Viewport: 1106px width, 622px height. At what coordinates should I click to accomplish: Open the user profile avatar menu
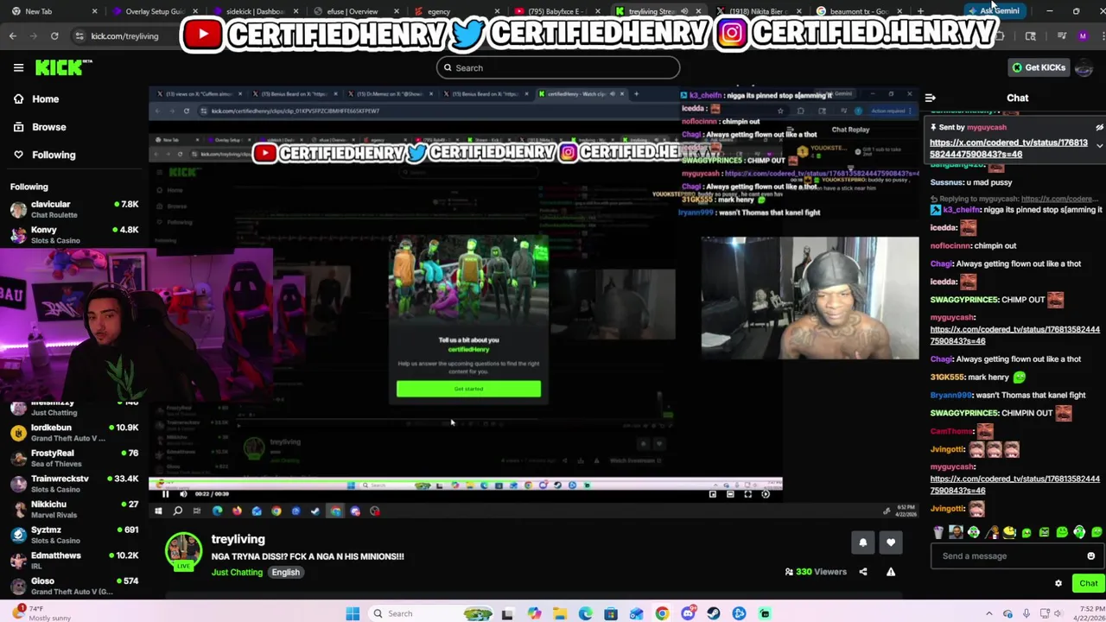click(1084, 67)
